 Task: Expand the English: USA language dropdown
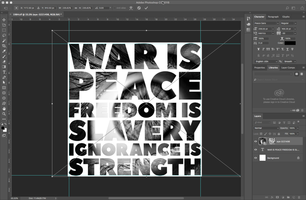coord(266,61)
